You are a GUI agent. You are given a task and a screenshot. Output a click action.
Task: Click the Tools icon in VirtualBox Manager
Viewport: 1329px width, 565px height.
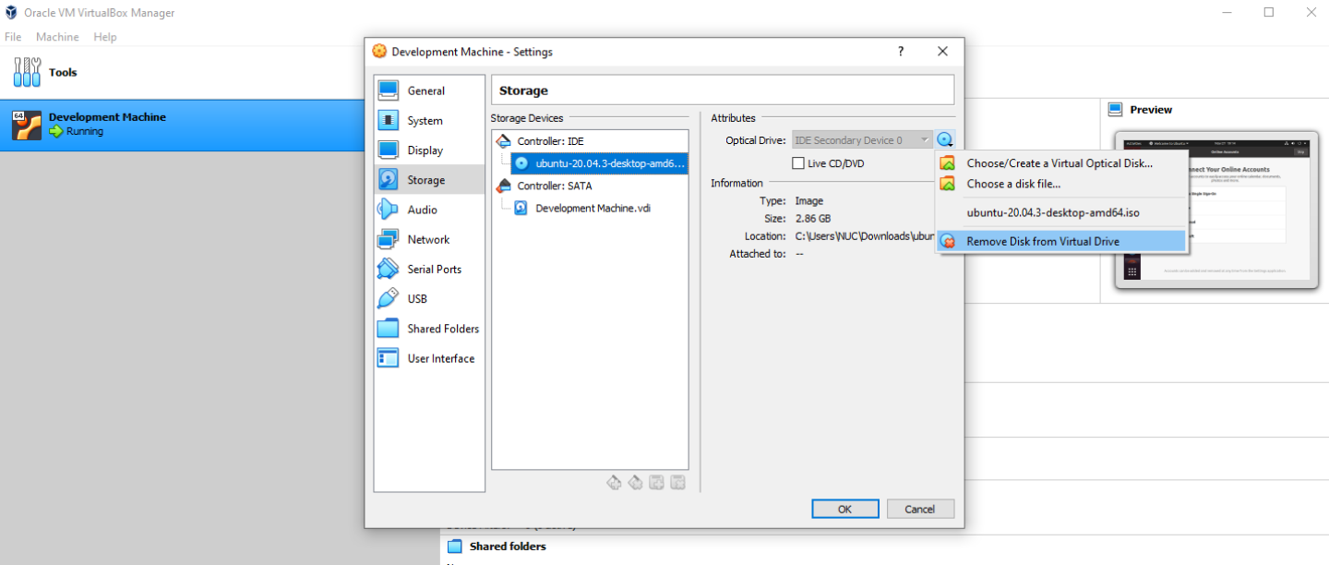point(28,72)
